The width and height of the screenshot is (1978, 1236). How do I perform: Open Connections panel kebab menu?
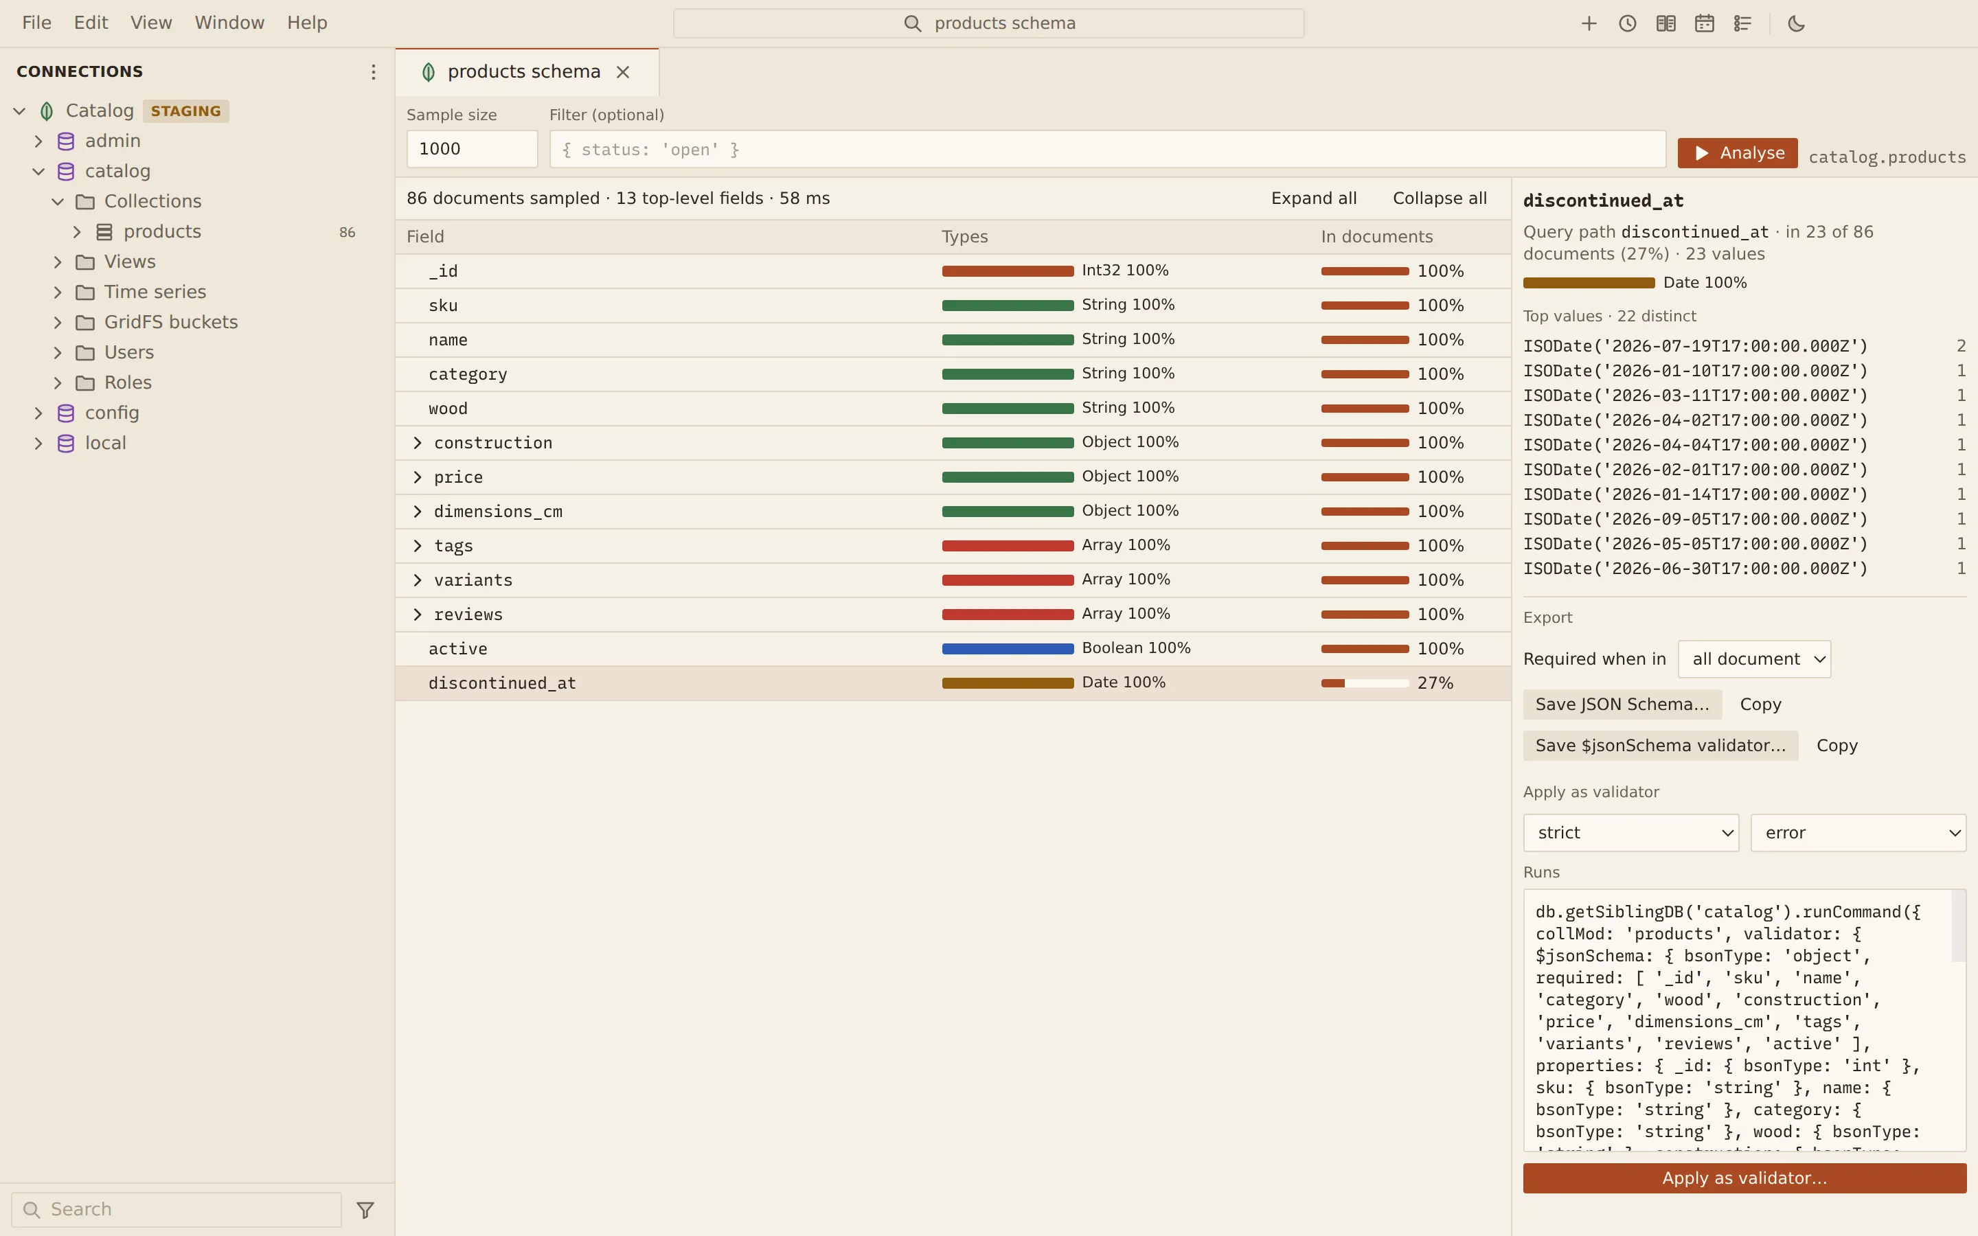pos(373,72)
